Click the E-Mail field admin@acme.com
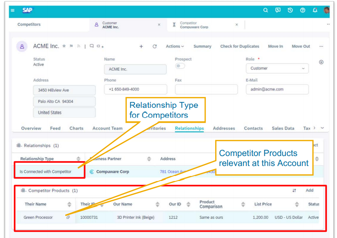The image size is (337, 238). pos(277,89)
